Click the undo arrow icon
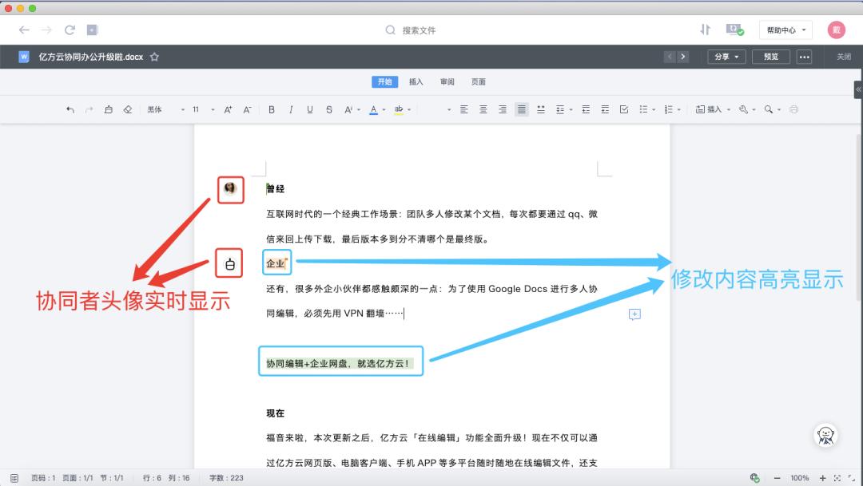Screen dimensions: 863x486 (70, 109)
